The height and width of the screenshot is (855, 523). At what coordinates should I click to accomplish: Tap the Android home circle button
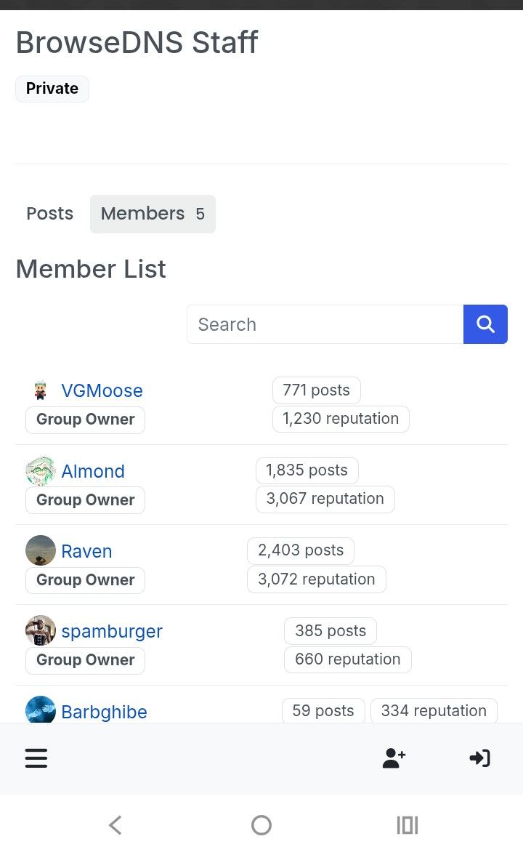[x=261, y=825]
